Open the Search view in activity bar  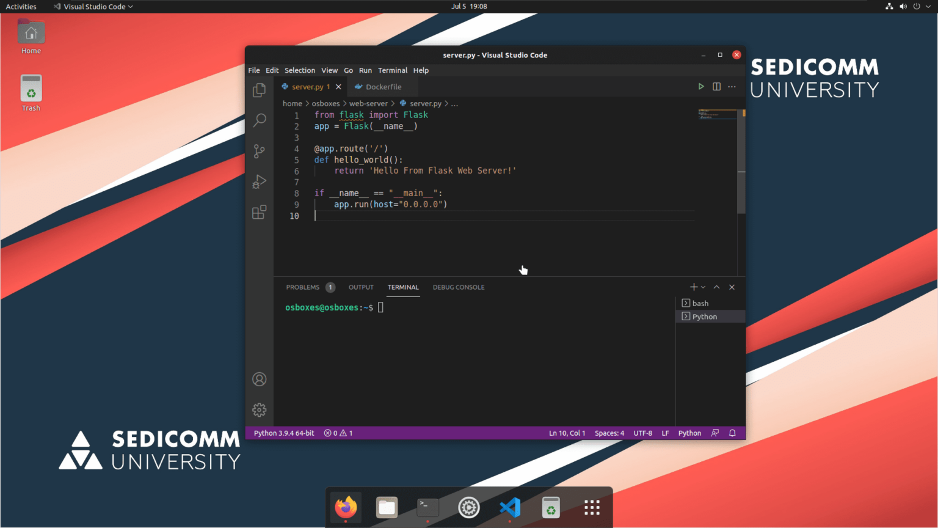(259, 120)
